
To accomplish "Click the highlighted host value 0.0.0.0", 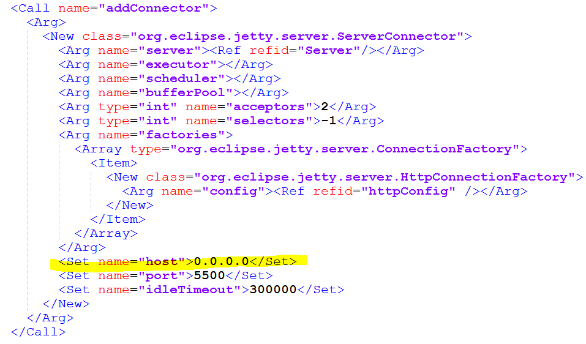I will (x=221, y=261).
